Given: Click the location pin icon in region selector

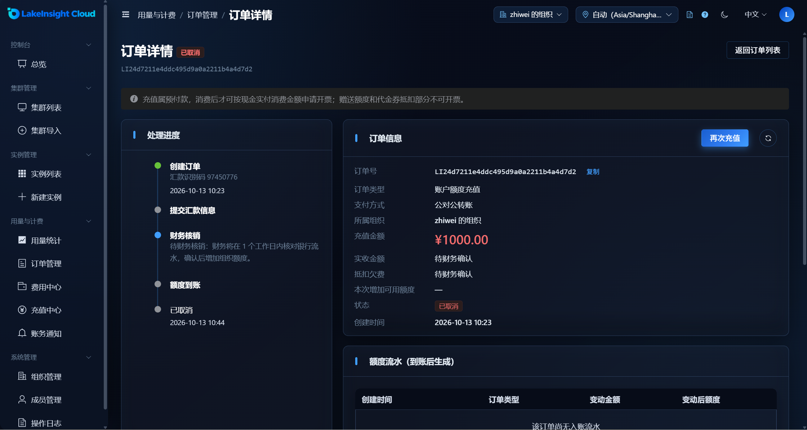Looking at the screenshot, I should coord(585,14).
